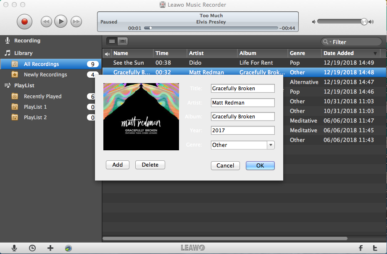This screenshot has width=387, height=254.
Task: Mute audio using the low-volume speaker icon
Action: point(314,22)
